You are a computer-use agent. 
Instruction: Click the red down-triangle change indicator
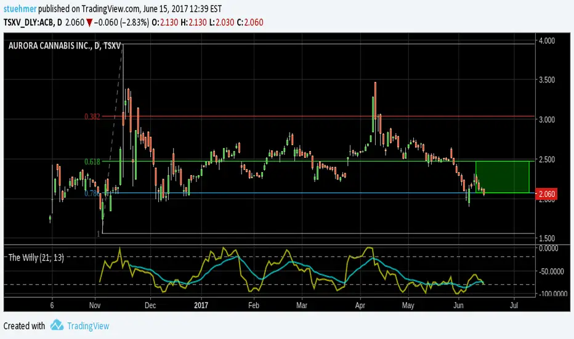pos(89,23)
